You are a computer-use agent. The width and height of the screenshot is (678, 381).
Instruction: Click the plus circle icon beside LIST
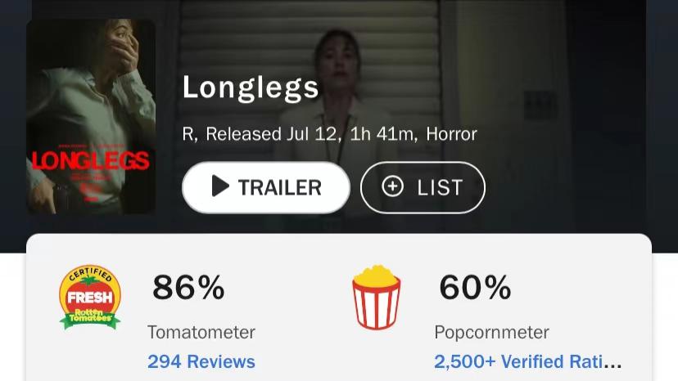[x=393, y=187]
